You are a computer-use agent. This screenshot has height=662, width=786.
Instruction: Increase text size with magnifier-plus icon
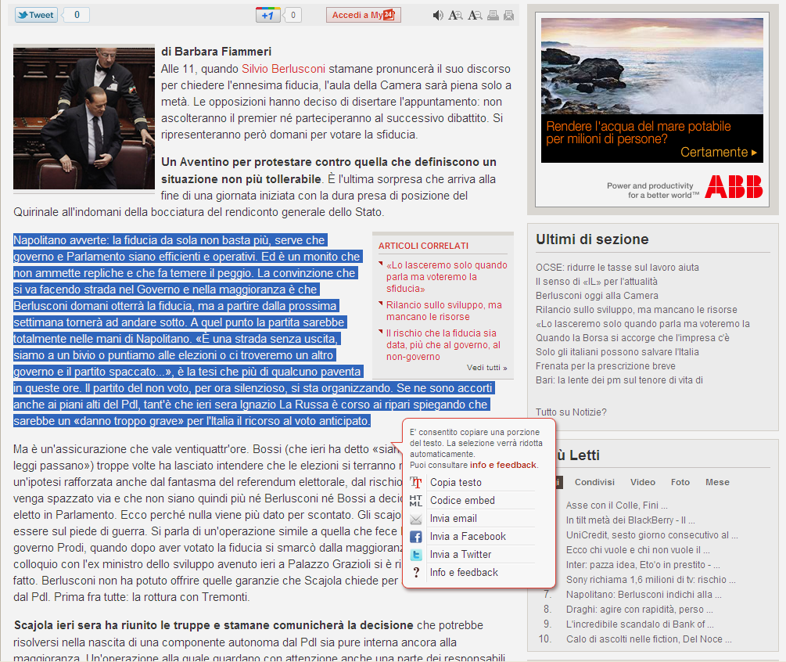[455, 16]
